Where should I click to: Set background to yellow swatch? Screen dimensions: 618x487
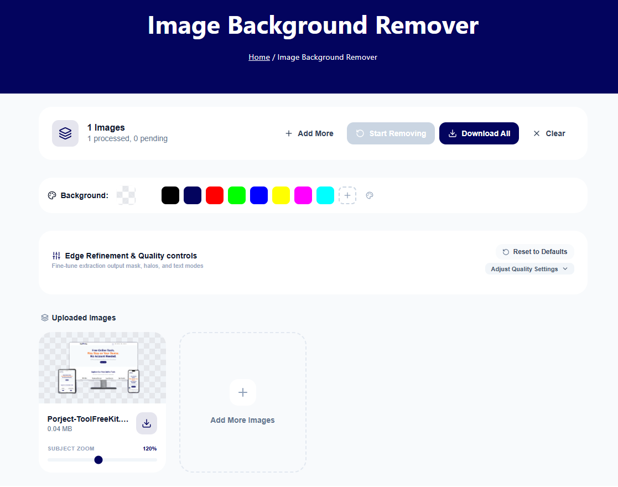[x=281, y=195]
